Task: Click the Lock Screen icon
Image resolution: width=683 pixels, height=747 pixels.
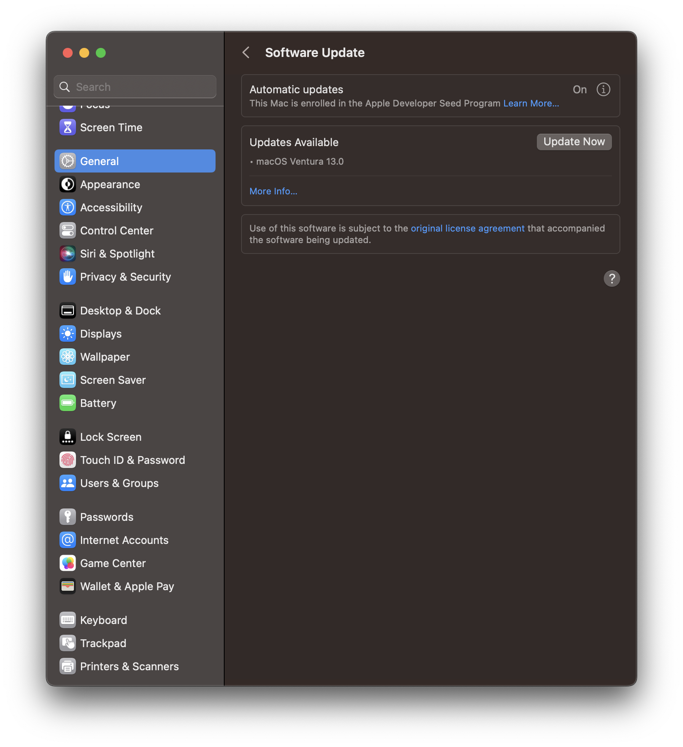Action: click(x=68, y=437)
